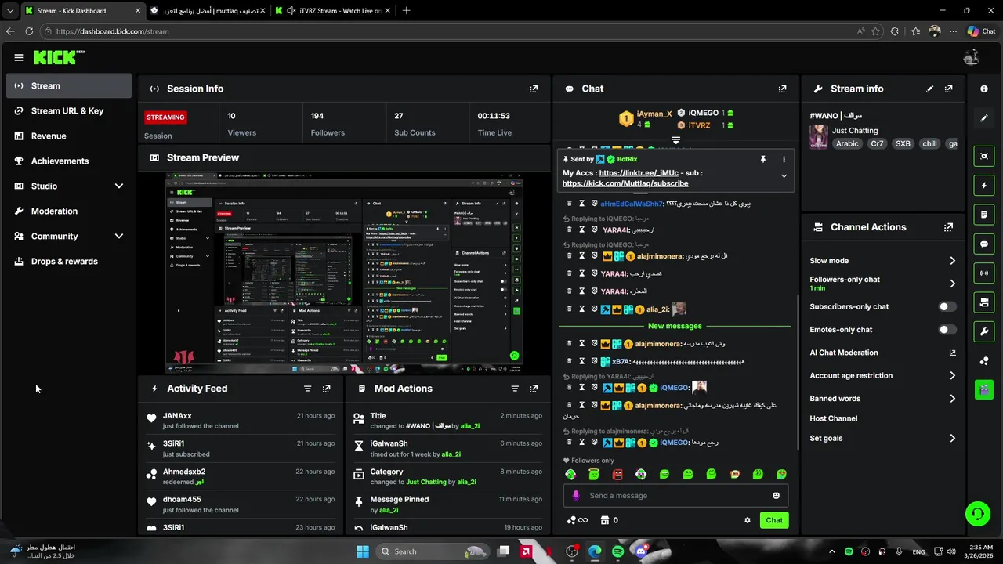Viewport: 1003px width, 564px height.
Task: Open Followers-only chat options arrow
Action: pyautogui.click(x=953, y=284)
